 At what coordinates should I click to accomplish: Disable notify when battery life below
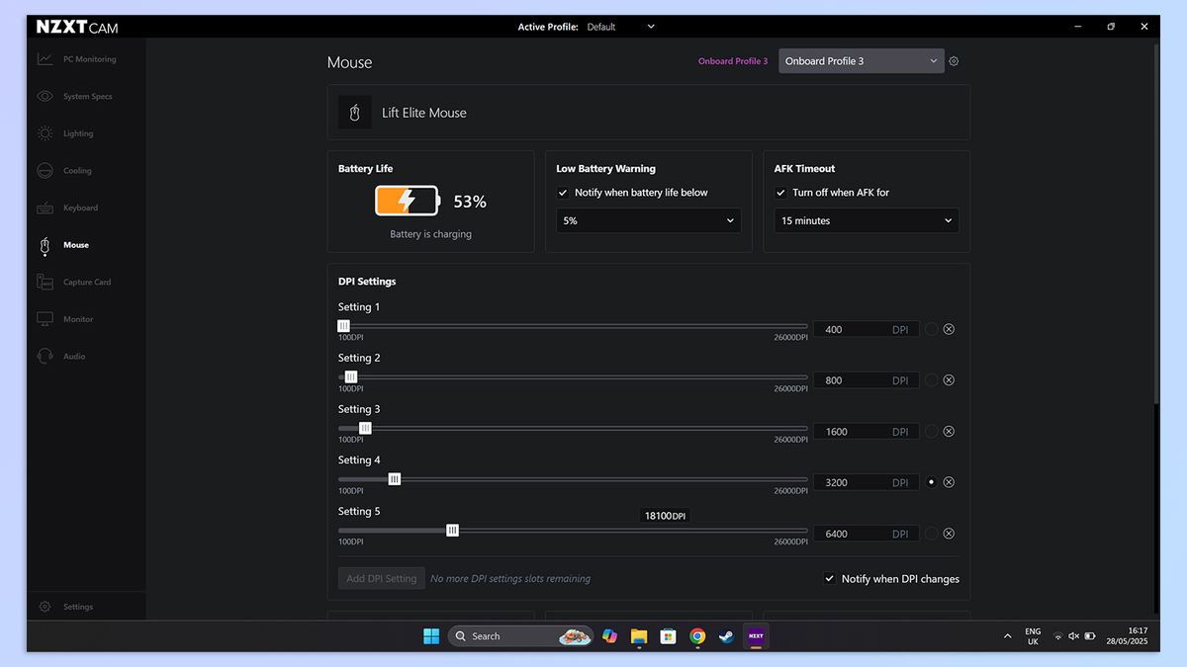(x=563, y=193)
